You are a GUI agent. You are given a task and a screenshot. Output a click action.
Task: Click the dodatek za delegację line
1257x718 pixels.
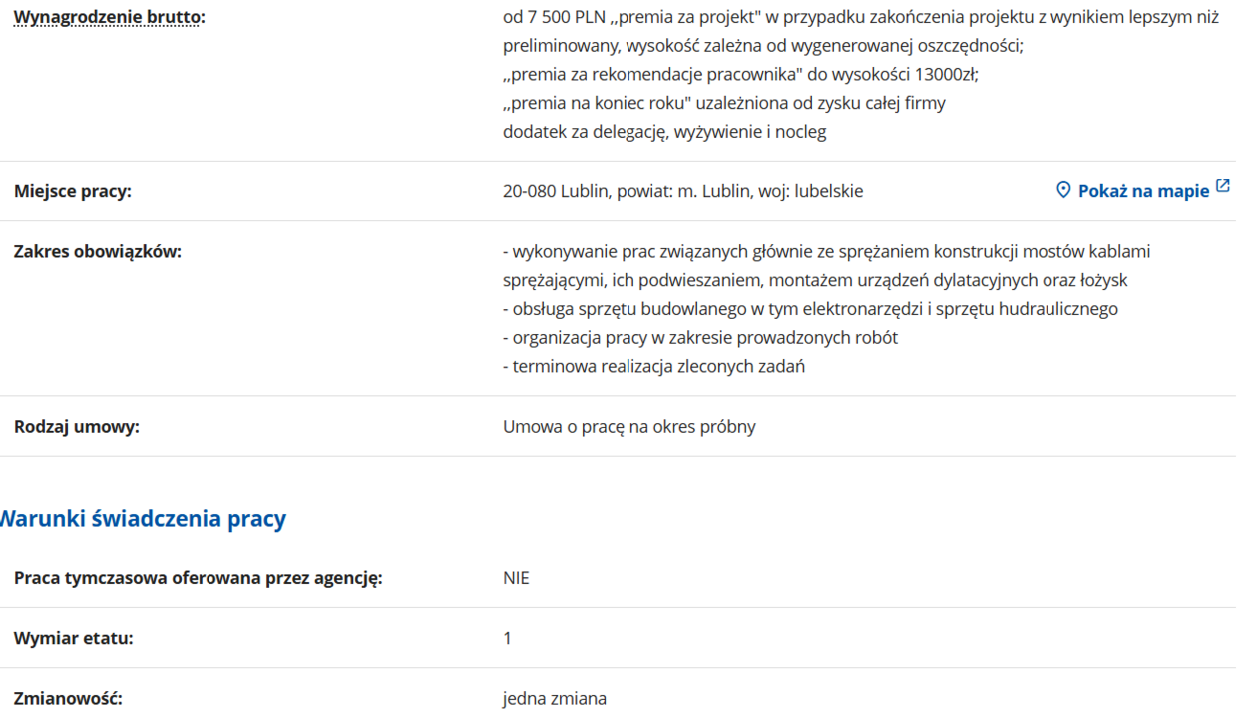664,131
